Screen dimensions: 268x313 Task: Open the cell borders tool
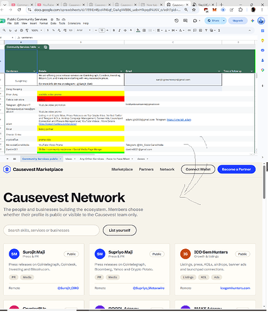point(144,31)
